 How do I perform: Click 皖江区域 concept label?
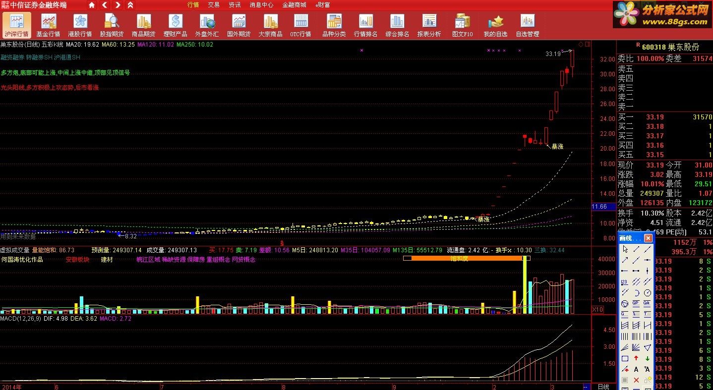pos(148,259)
